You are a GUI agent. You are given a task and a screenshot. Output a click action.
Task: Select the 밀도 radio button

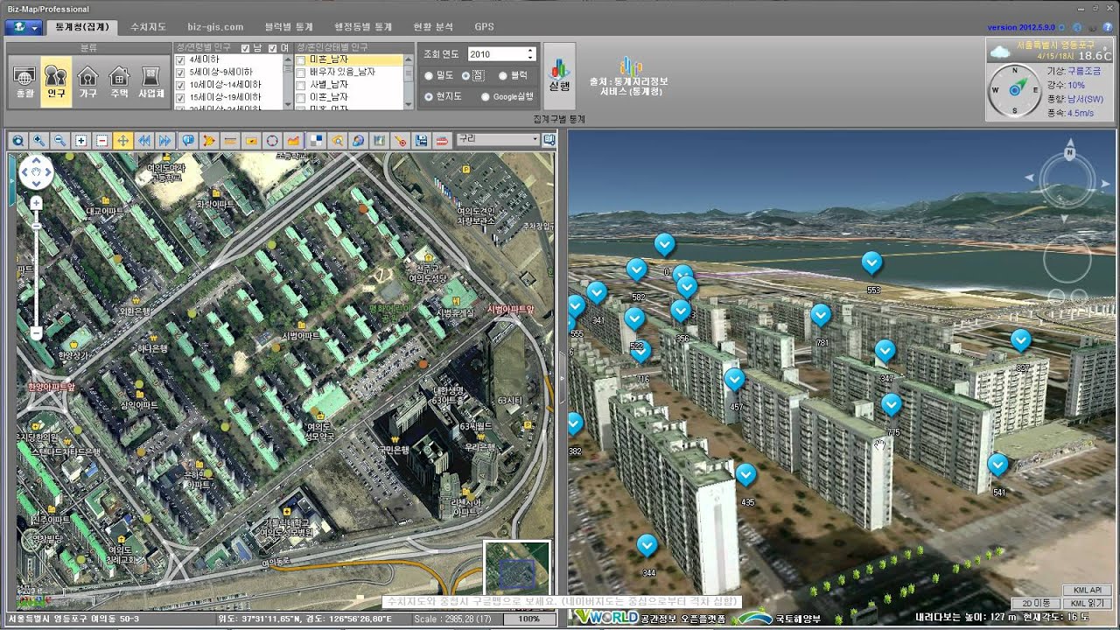coord(429,76)
